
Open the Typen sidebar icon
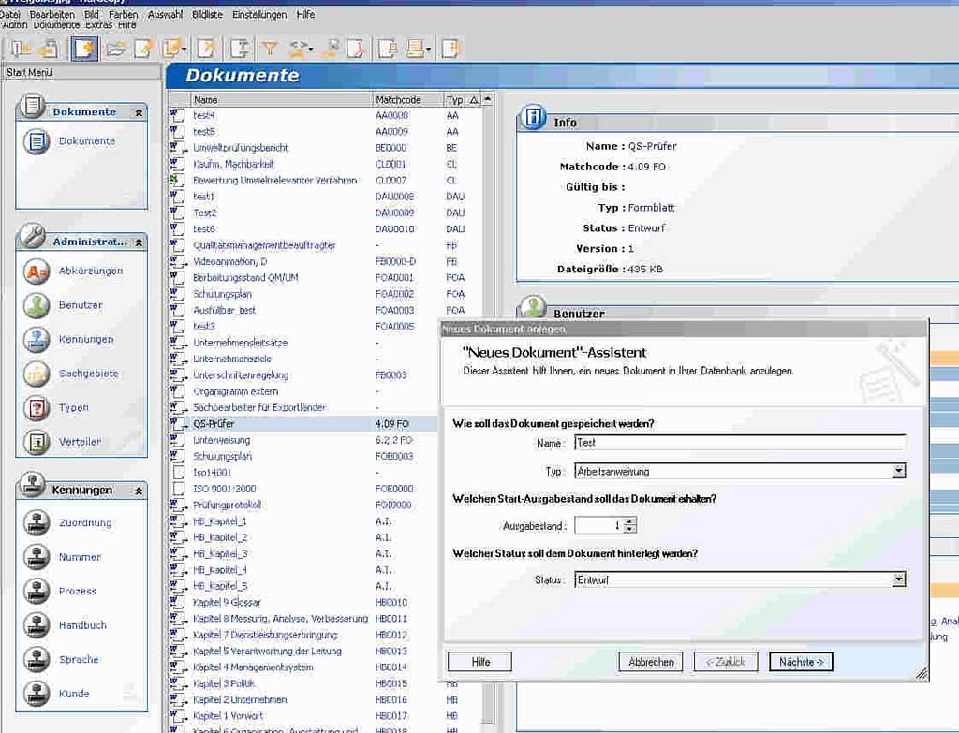click(x=37, y=408)
